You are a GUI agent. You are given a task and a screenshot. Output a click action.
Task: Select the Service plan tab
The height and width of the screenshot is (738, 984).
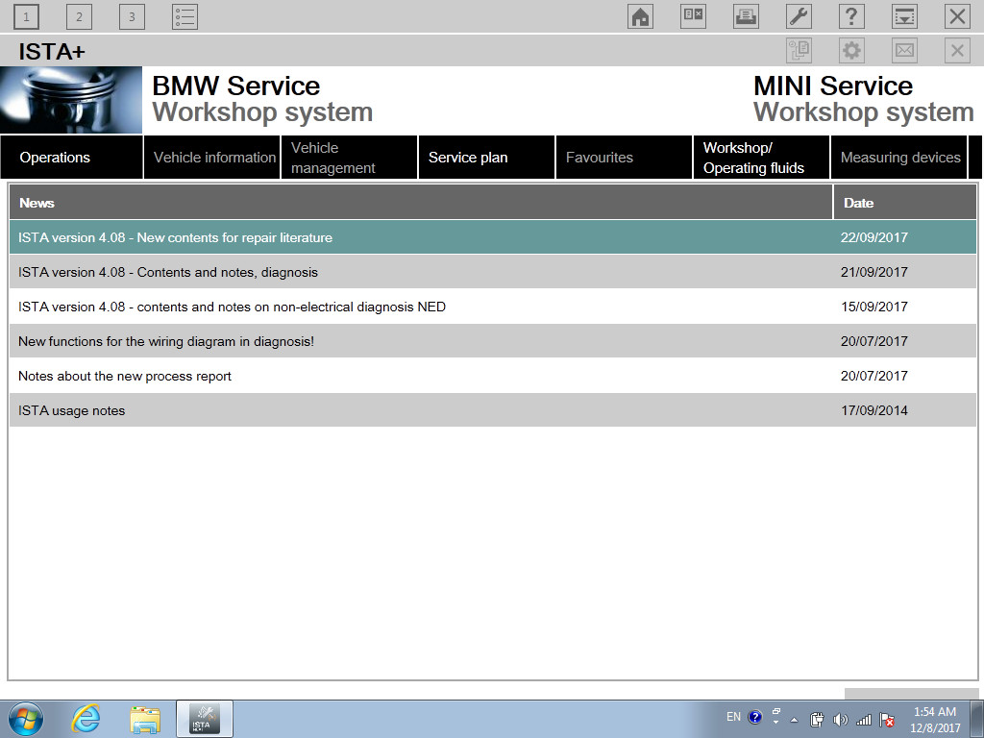[487, 158]
